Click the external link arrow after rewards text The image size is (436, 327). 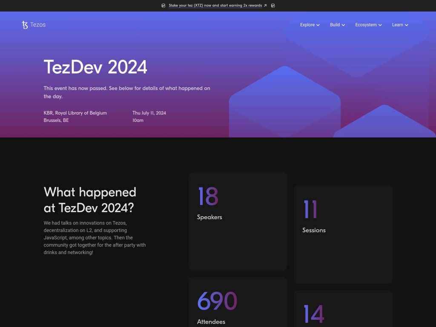(x=264, y=6)
